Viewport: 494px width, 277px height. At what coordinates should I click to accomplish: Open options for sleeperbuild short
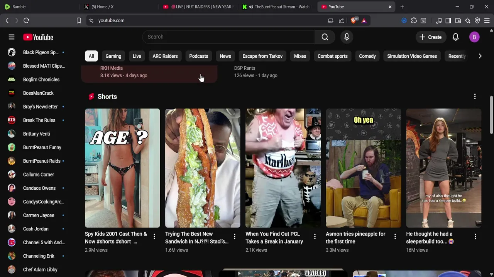475,237
